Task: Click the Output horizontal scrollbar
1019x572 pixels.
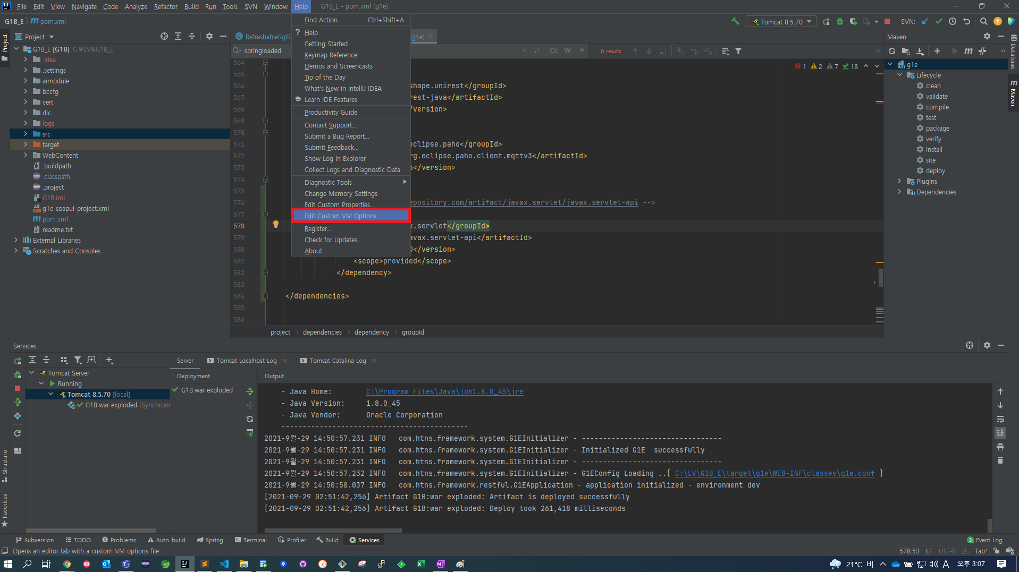Action: 333,530
